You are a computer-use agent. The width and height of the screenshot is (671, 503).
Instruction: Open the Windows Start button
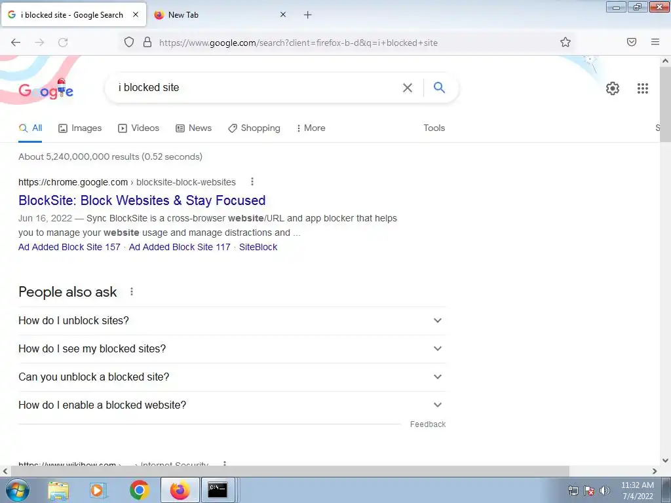tap(18, 490)
